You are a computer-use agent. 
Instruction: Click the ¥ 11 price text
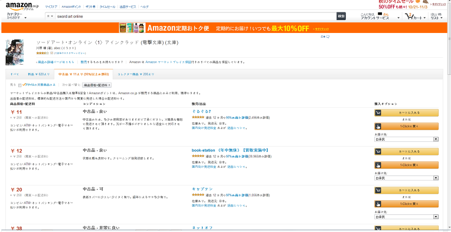pos(17,112)
